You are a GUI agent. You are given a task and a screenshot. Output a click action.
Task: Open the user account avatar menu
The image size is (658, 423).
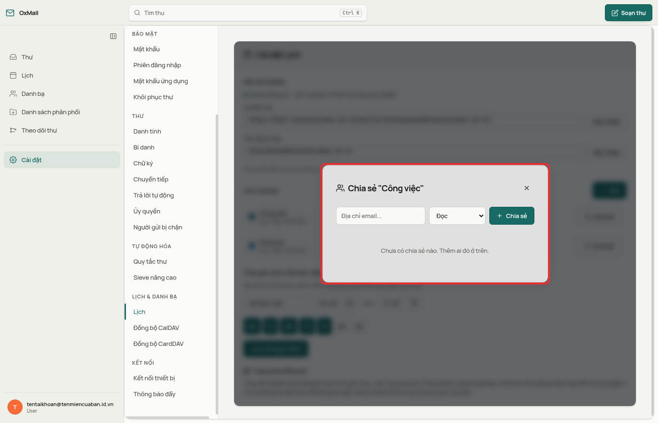pos(15,407)
